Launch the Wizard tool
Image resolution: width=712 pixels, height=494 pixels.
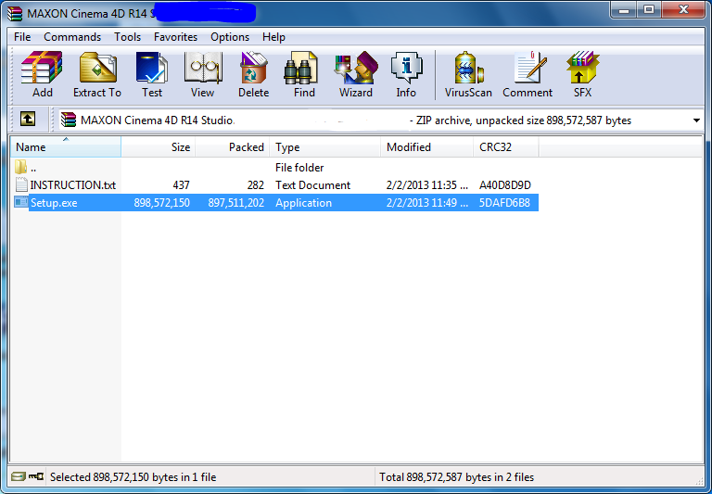(356, 68)
